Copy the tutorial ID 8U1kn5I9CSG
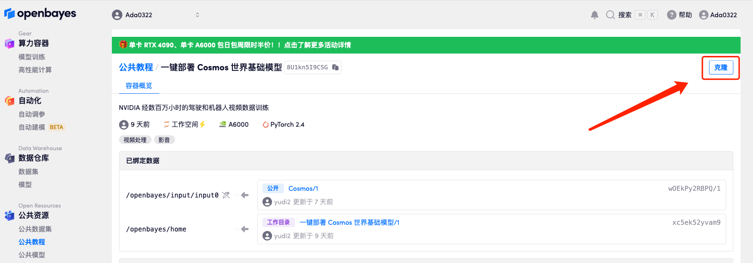This screenshot has height=263, width=753. tap(336, 67)
